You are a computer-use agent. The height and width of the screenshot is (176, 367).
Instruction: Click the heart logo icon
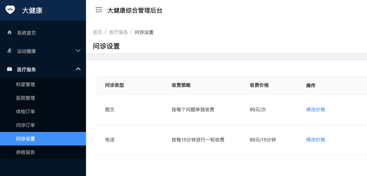[x=11, y=9]
